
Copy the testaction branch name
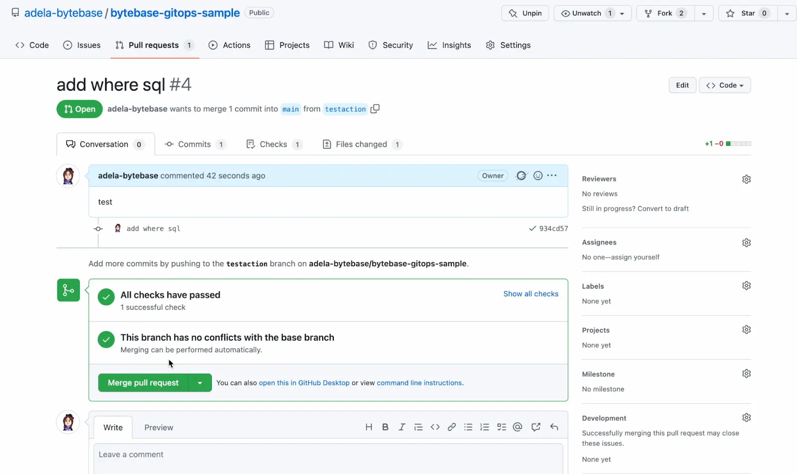coord(375,109)
